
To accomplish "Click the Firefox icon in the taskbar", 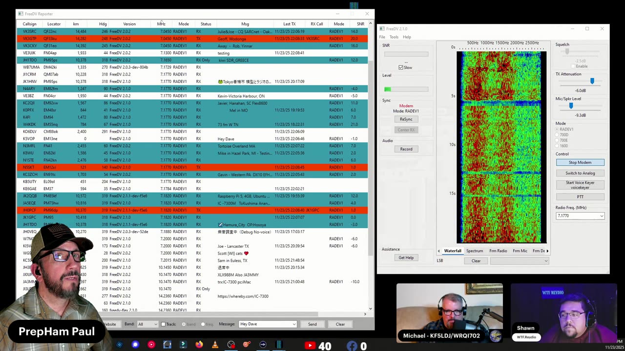I will coord(199,345).
